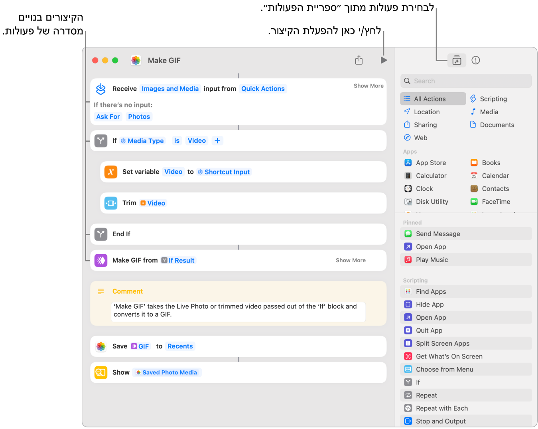Open the Action Library panel icon
This screenshot has height=429, width=538.
[457, 60]
